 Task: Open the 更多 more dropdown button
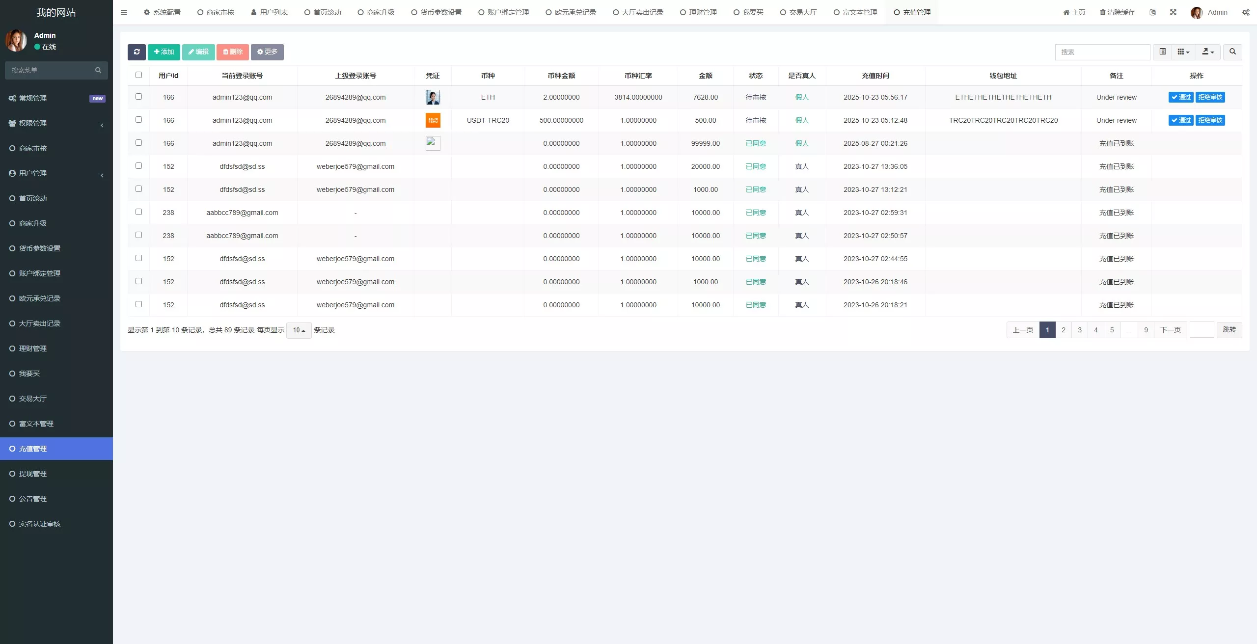[x=267, y=52]
